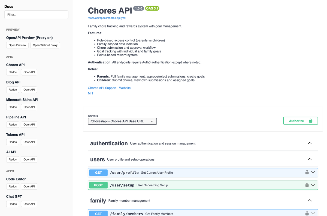Screen dimensions: 327x216
Task: Open the chores-api.yml spec link
Action: click(x=107, y=18)
